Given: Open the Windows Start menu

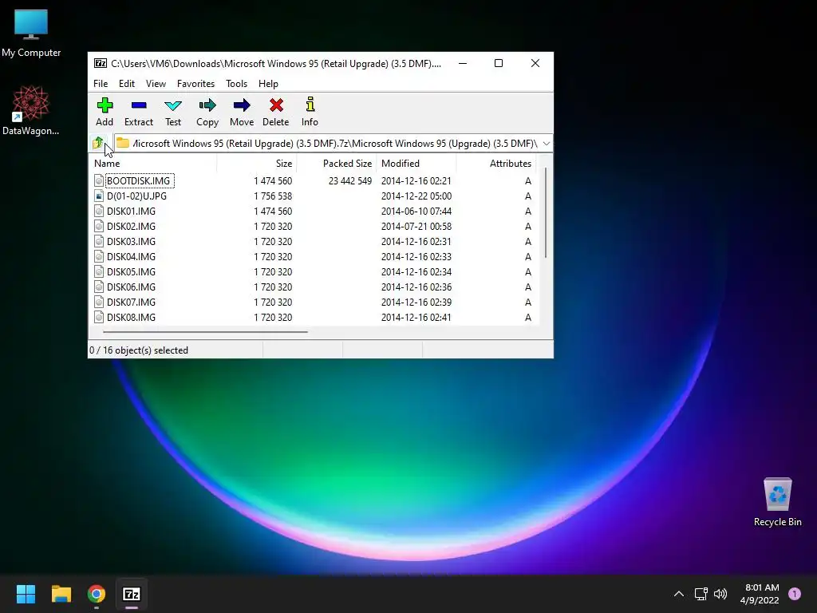Looking at the screenshot, I should point(26,594).
